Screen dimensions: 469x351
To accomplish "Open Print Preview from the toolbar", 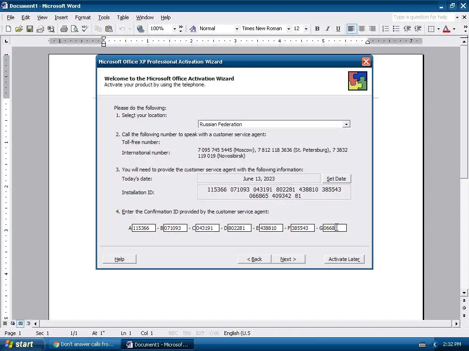I will 75,29.
